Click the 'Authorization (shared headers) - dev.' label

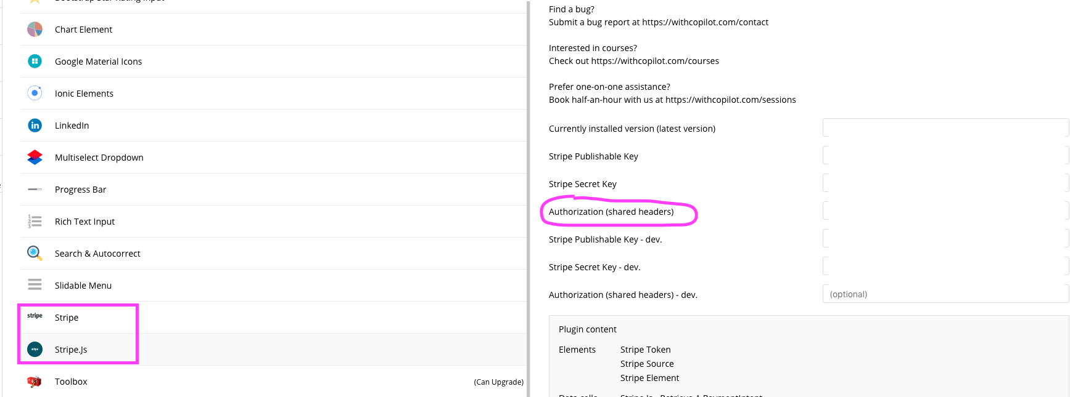pos(623,295)
